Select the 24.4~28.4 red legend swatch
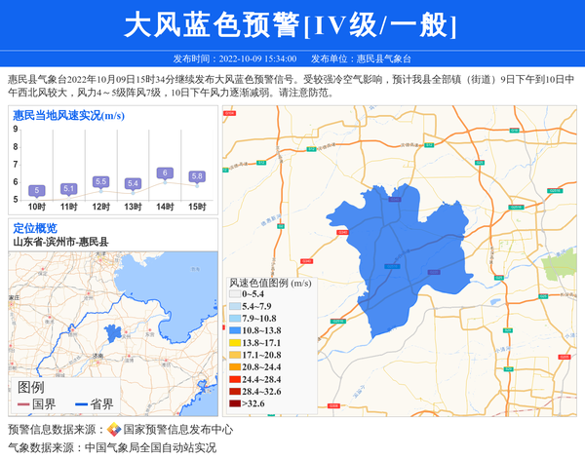The image size is (585, 459). point(235,379)
